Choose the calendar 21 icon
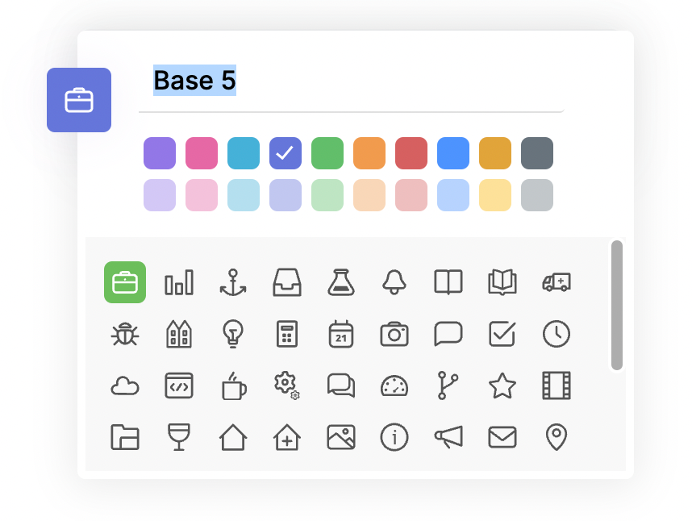Image resolution: width=692 pixels, height=521 pixels. pyautogui.click(x=340, y=334)
